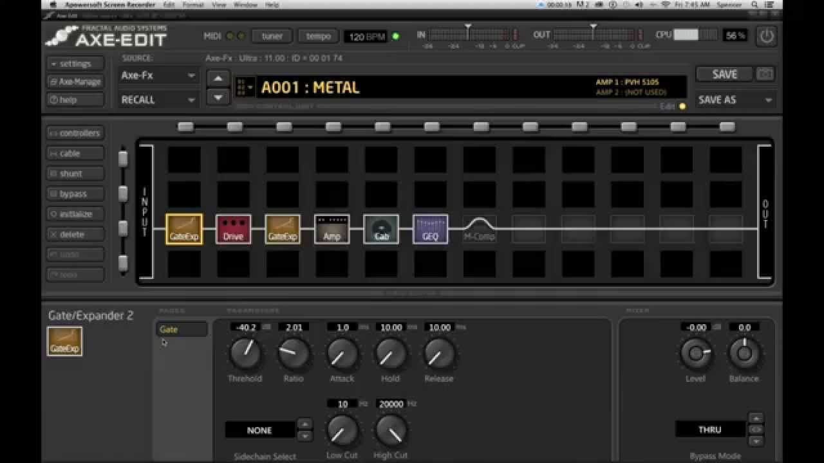Step to previous preset with up arrow
Screen dimensions: 824x463
[x=218, y=78]
